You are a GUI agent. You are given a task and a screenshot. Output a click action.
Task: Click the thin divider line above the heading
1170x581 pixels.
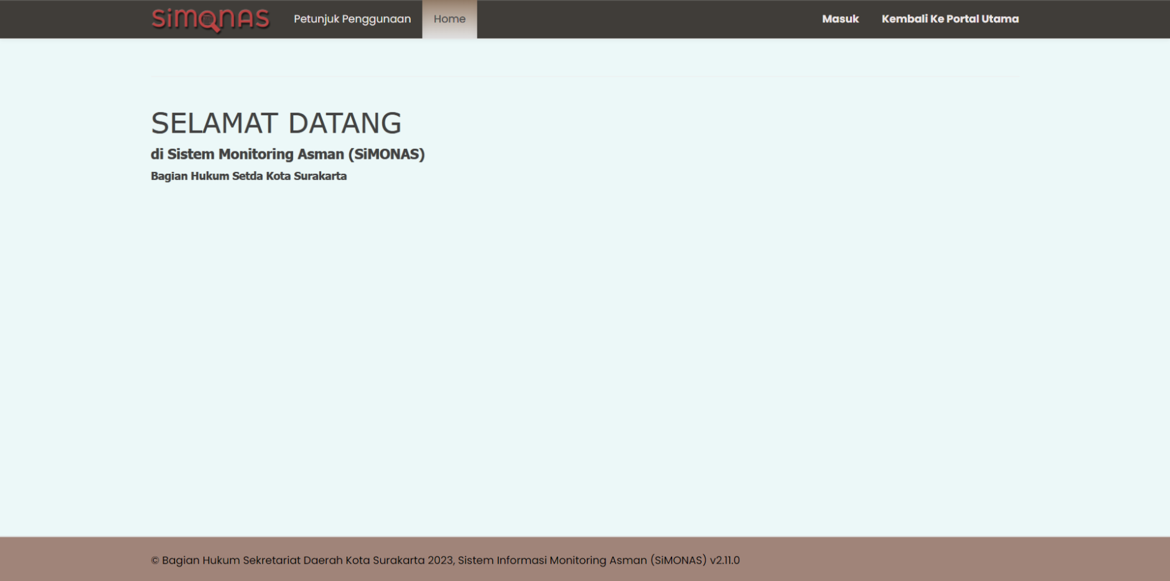point(585,77)
